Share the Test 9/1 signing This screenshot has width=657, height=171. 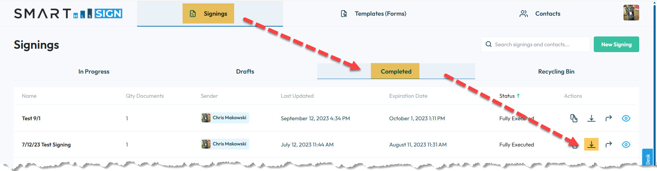[608, 118]
